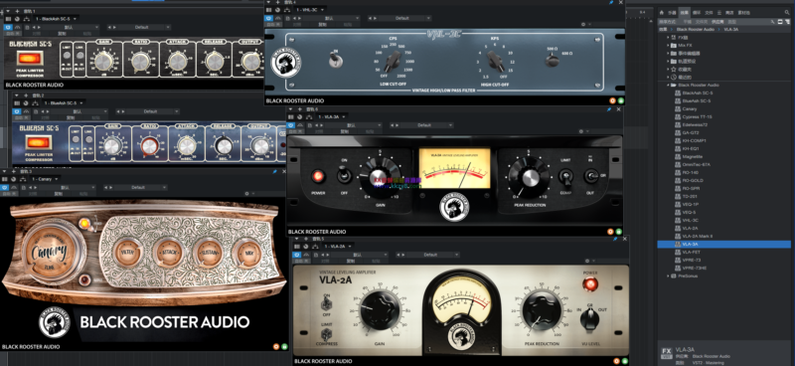Click rooster logo on VHL-3C plugin
Screen dimensions: 795x366
[x=286, y=63]
